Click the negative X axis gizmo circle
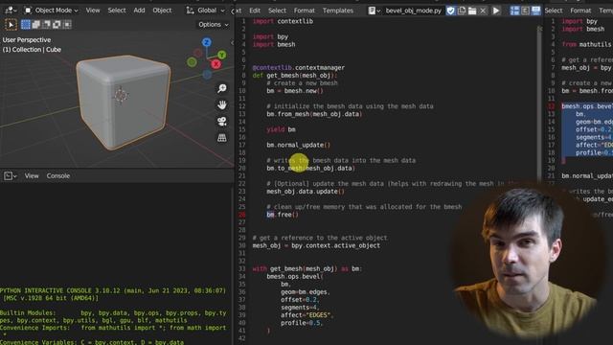This screenshot has width=613, height=345. [198, 53]
